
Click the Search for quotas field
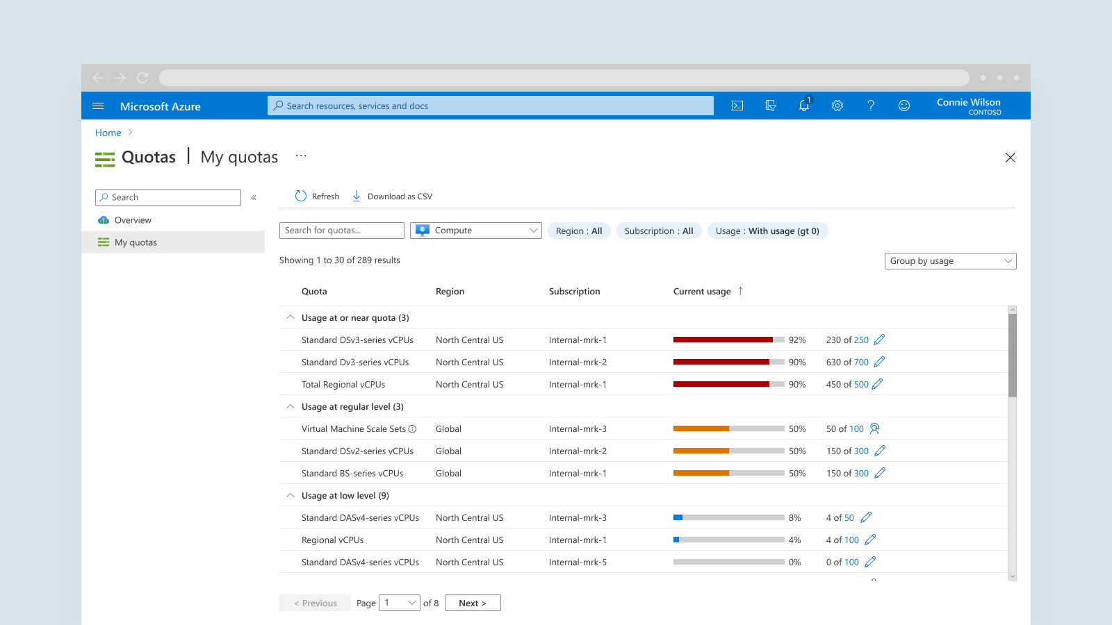[x=341, y=231]
